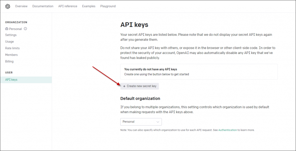Screen dimensions: 296x151
Task: Click the OpenAI logo icon
Action: tap(8, 6)
